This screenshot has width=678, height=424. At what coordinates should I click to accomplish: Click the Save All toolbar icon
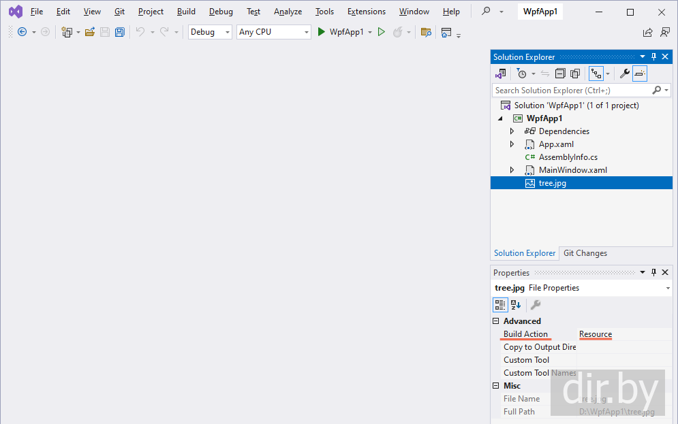(x=120, y=32)
